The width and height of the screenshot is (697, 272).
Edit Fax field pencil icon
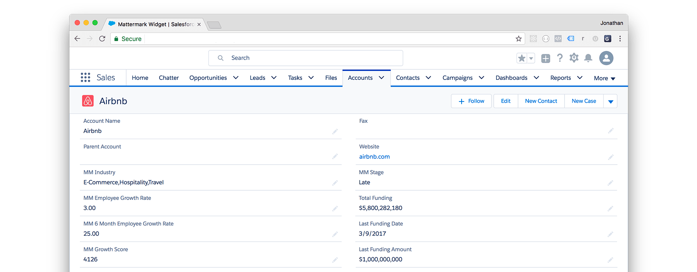point(611,131)
